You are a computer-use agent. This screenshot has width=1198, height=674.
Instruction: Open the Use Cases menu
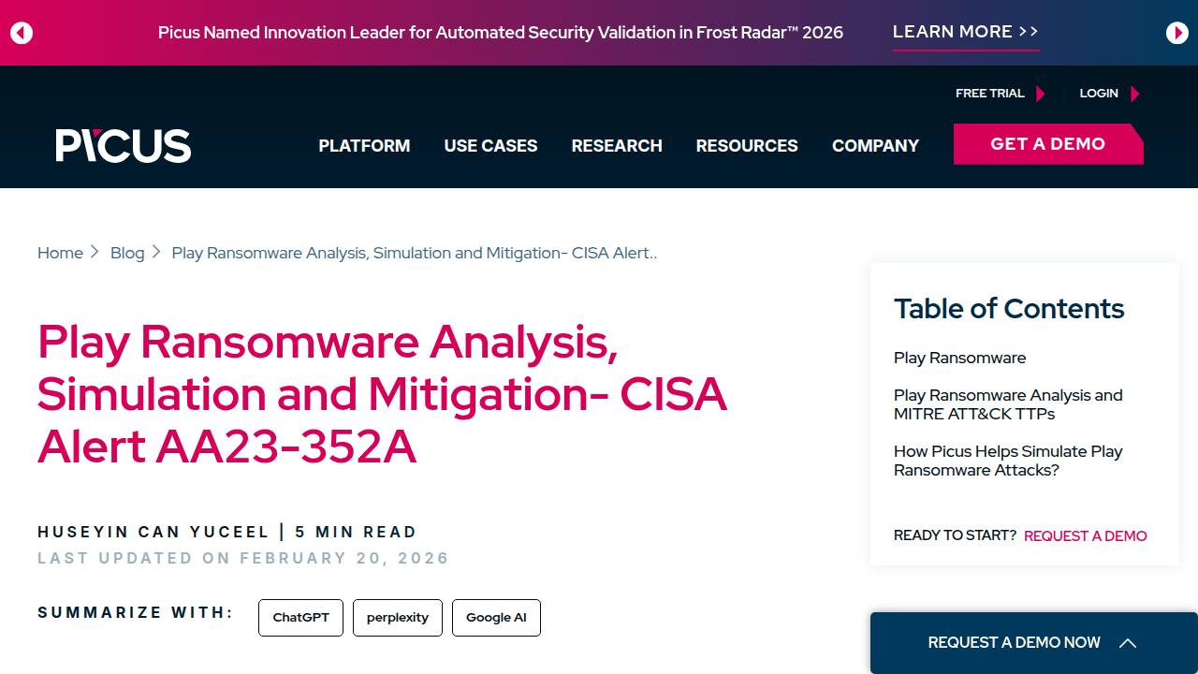click(490, 146)
